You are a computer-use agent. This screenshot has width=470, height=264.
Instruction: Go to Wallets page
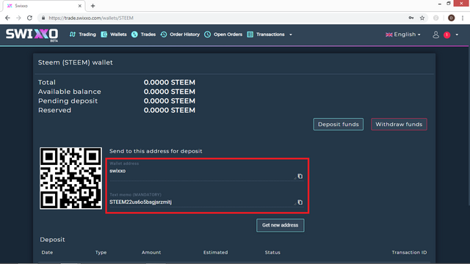[114, 34]
